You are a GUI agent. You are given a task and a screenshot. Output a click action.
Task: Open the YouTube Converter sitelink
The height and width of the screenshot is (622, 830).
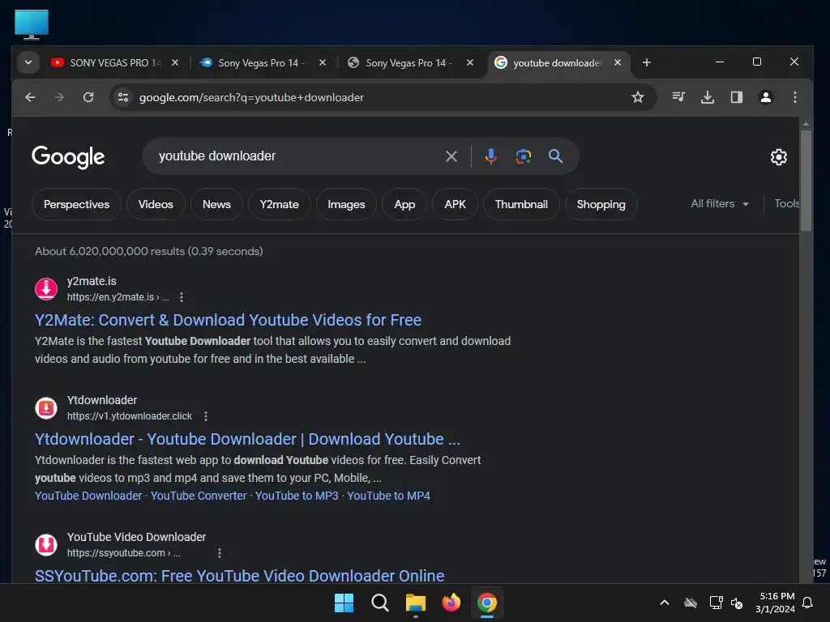[x=199, y=496]
